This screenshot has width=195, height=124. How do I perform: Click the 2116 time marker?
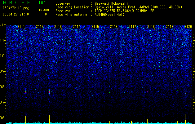point(114,27)
